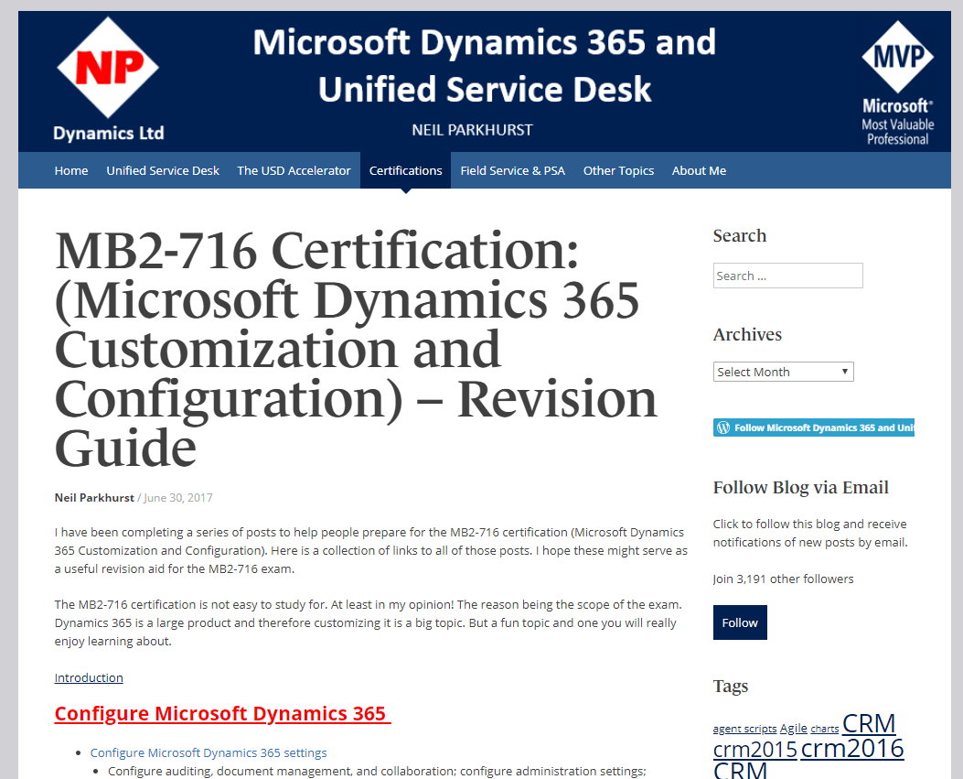Click the Archives sidebar heading
The width and height of the screenshot is (963, 779).
[x=747, y=334]
